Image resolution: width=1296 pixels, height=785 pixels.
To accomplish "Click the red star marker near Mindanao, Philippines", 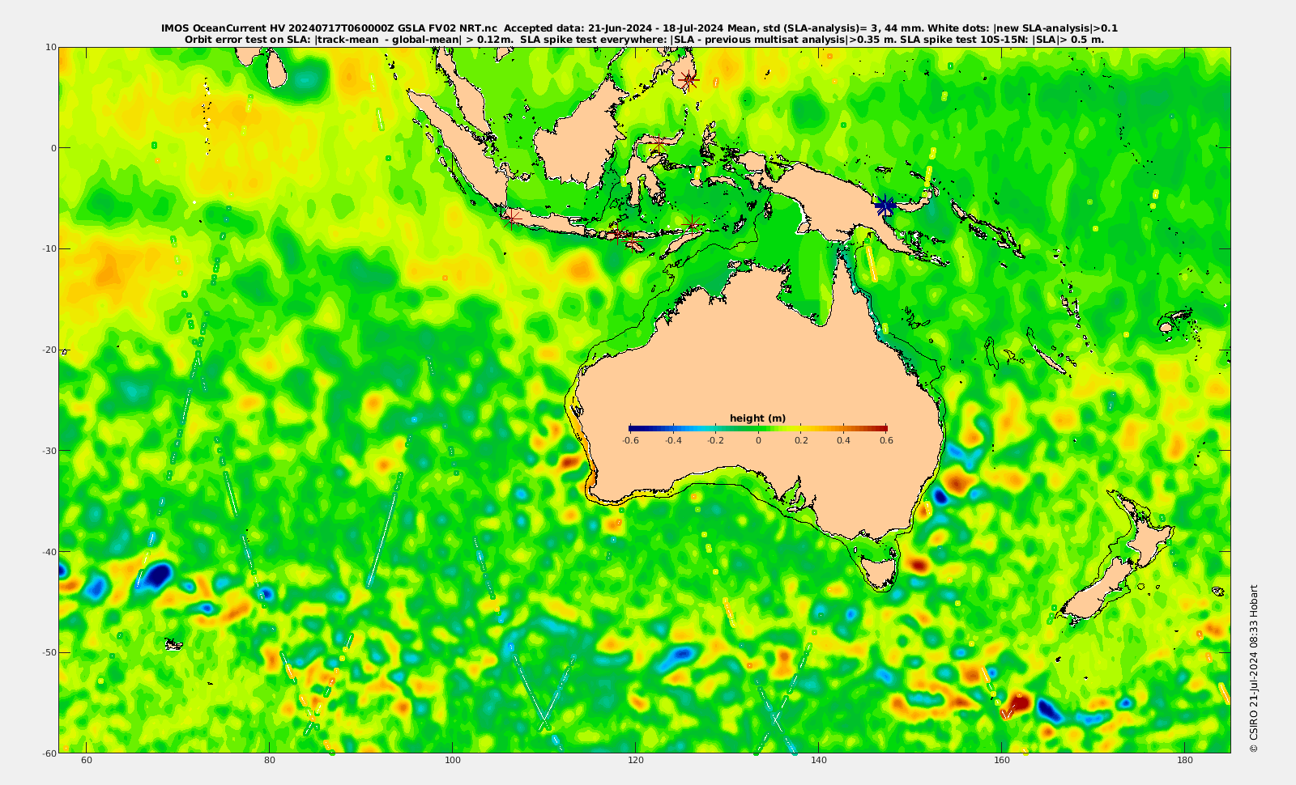I will click(688, 80).
